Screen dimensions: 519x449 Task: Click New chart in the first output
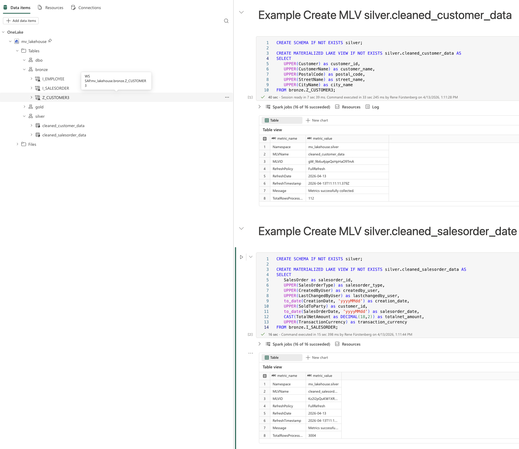point(317,120)
